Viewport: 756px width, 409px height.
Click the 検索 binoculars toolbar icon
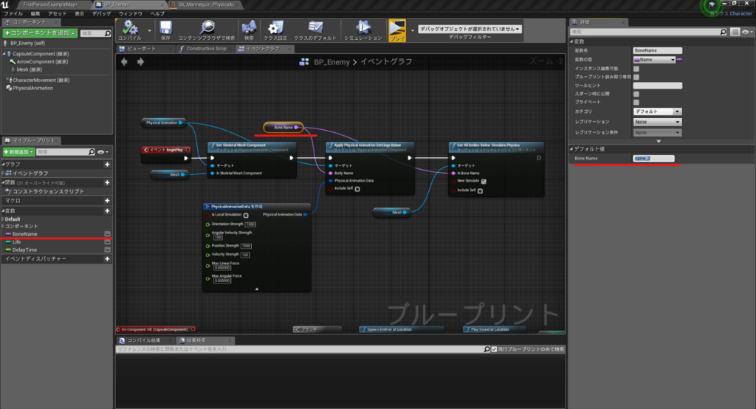[249, 27]
